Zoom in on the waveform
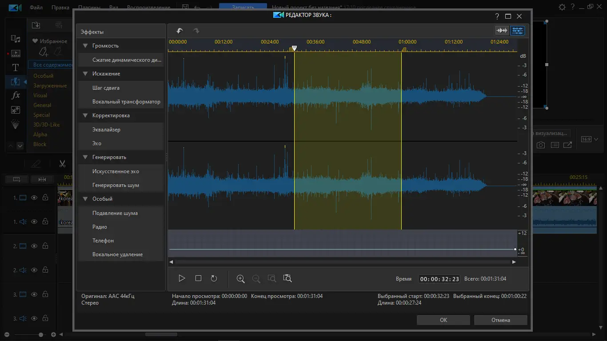Image resolution: width=607 pixels, height=341 pixels. (240, 278)
